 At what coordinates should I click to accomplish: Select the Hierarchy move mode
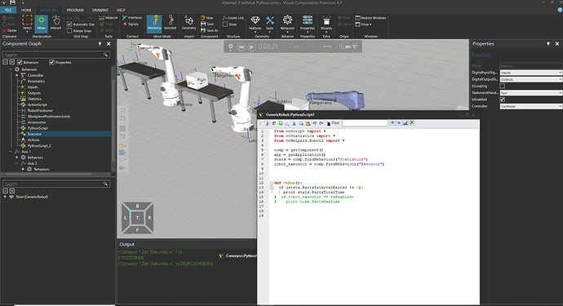coord(154,24)
